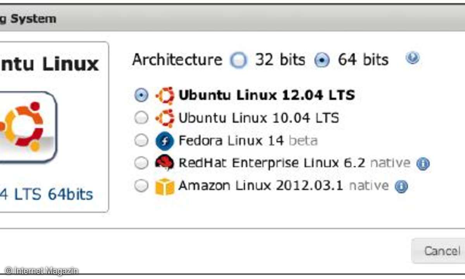Choose Amazon Linux 2012.03.1 radio button
This screenshot has height=279, width=465.
pos(141,186)
